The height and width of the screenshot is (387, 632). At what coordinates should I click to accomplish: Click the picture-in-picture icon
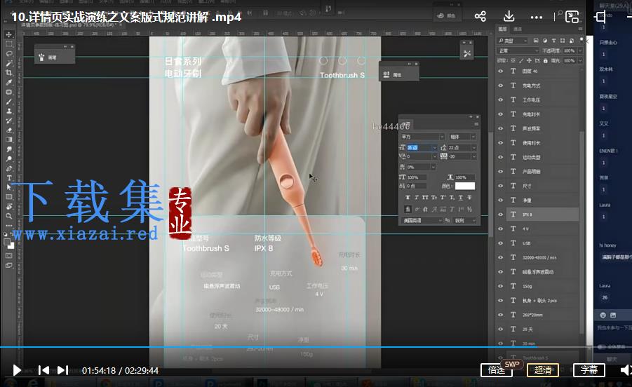(572, 17)
